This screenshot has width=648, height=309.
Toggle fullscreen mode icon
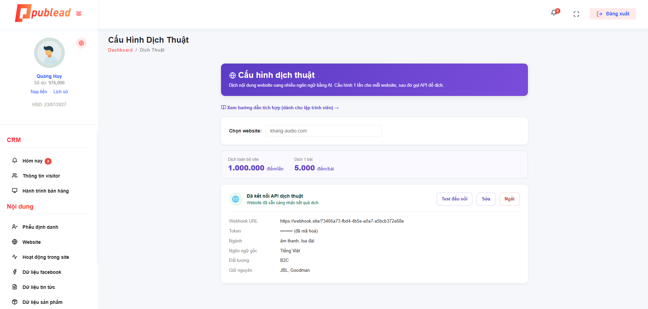point(576,14)
